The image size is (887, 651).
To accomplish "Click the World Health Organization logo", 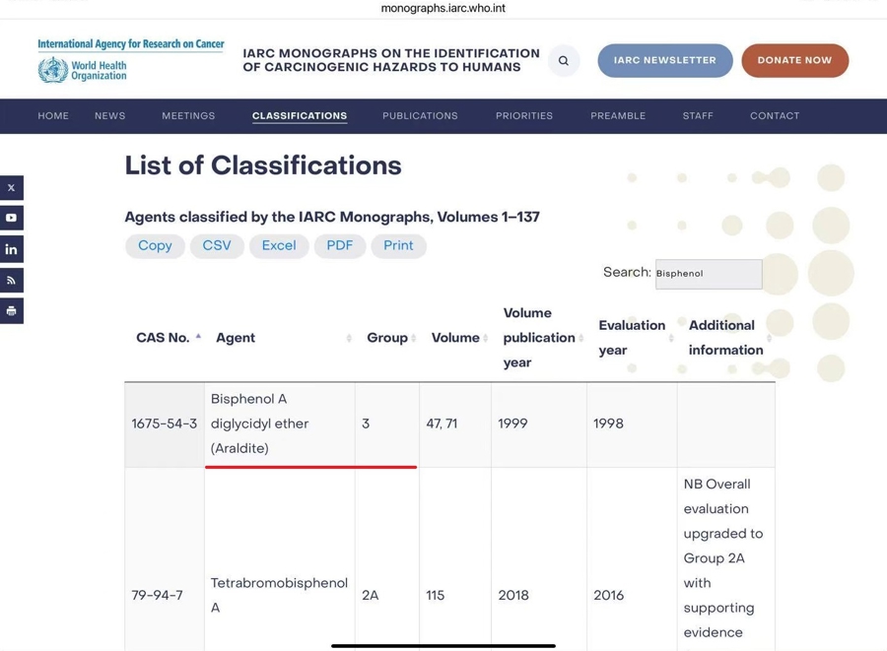I will [x=83, y=70].
